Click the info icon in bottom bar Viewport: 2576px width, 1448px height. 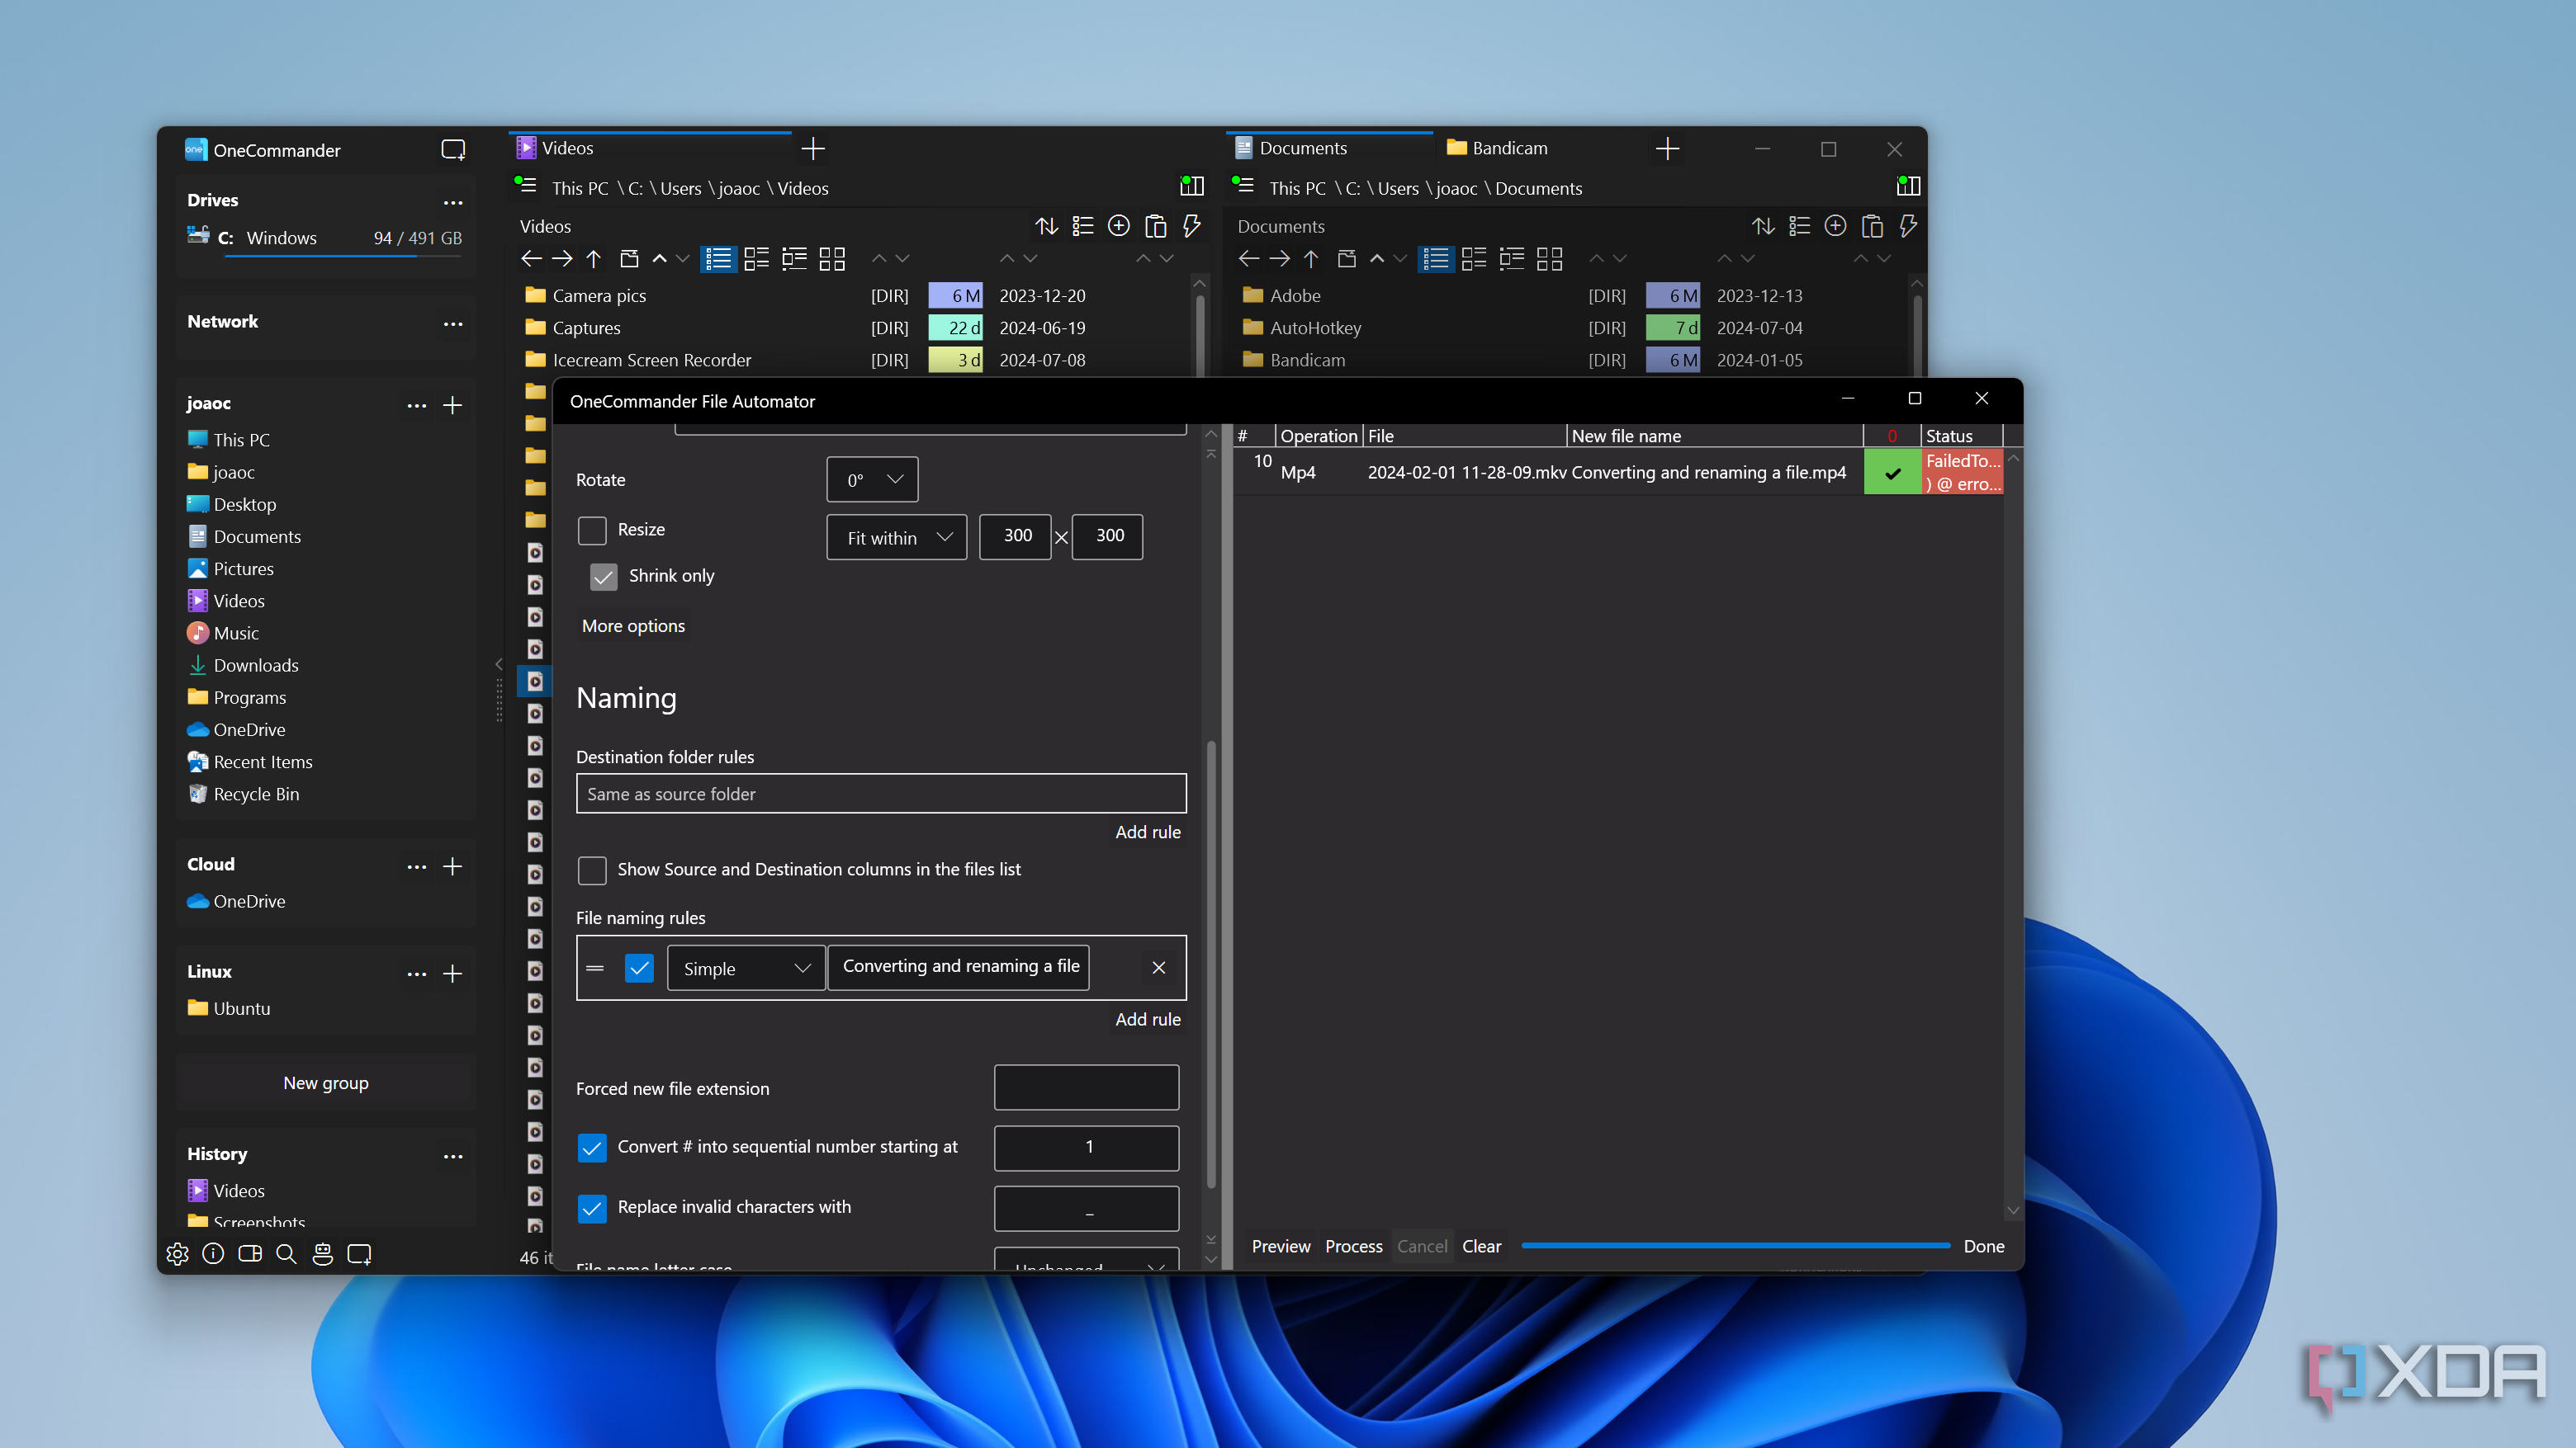point(213,1254)
